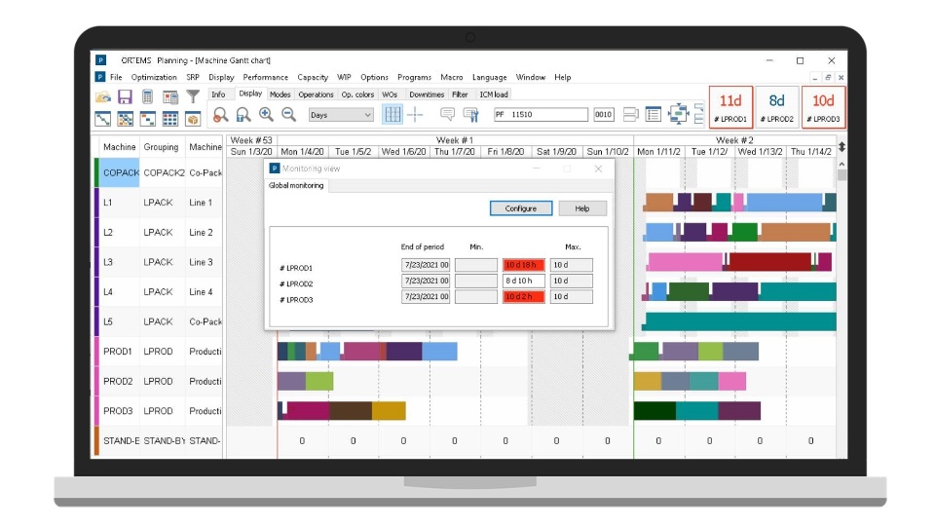Click the vertical scrollbar up arrow
This screenshot has height=526, width=935.
pyautogui.click(x=841, y=164)
